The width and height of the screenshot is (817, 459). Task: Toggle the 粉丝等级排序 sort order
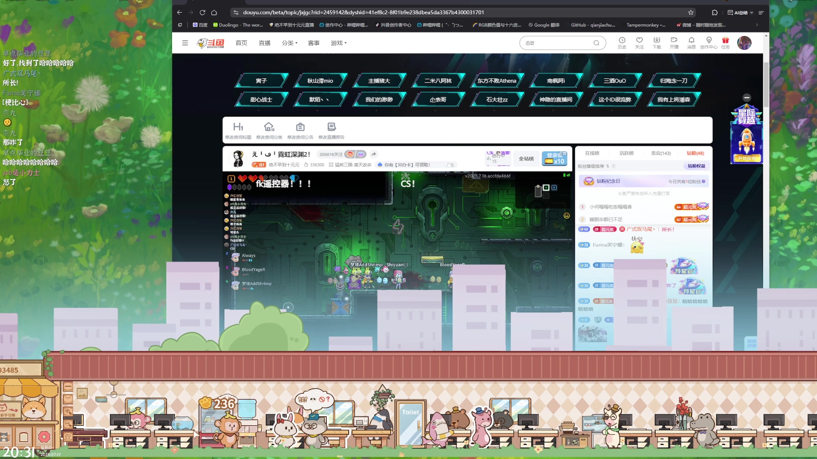tap(608, 166)
